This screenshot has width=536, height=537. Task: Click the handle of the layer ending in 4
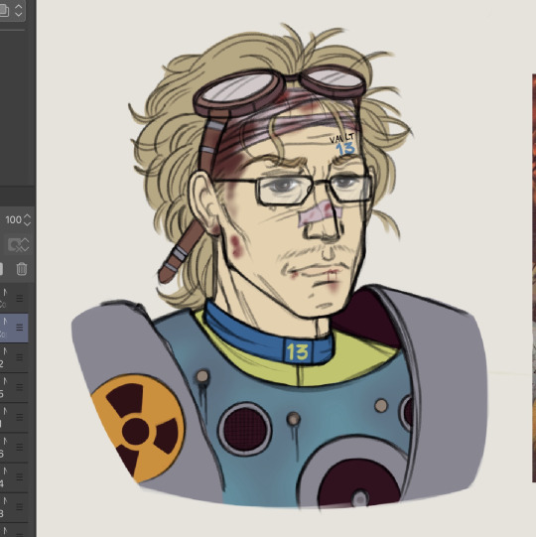(x=20, y=476)
